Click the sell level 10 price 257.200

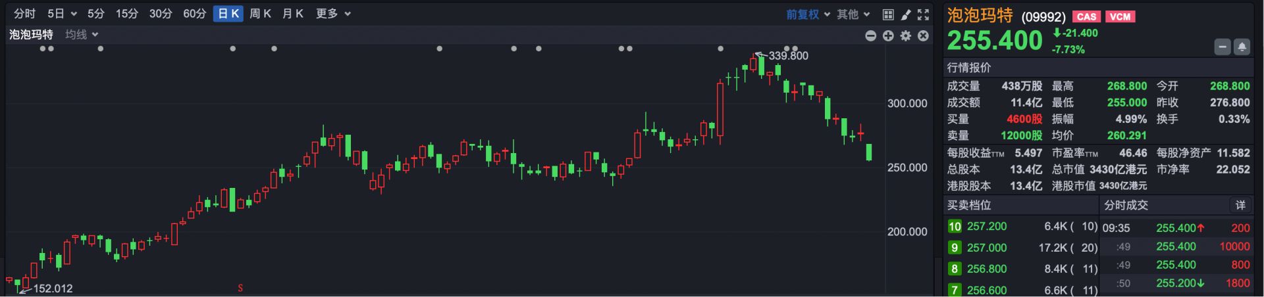(986, 226)
